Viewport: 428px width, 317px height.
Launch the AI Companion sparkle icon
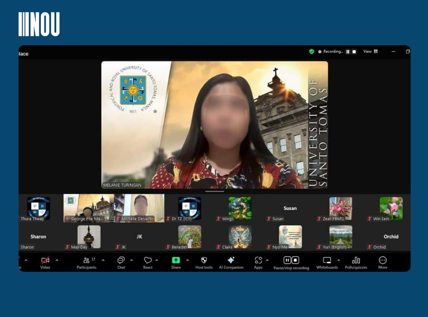pyautogui.click(x=231, y=260)
